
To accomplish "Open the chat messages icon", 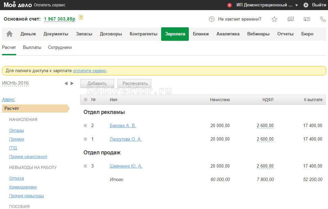I will click(291, 19).
